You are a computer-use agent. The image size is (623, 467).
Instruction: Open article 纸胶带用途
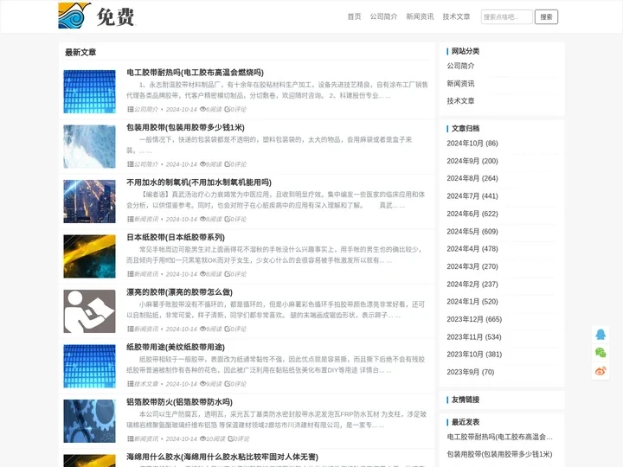tap(175, 347)
